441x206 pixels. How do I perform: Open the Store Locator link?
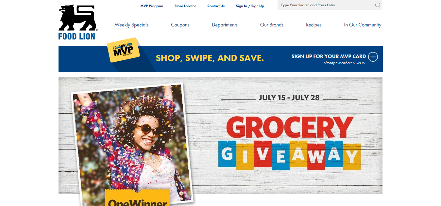coord(185,6)
